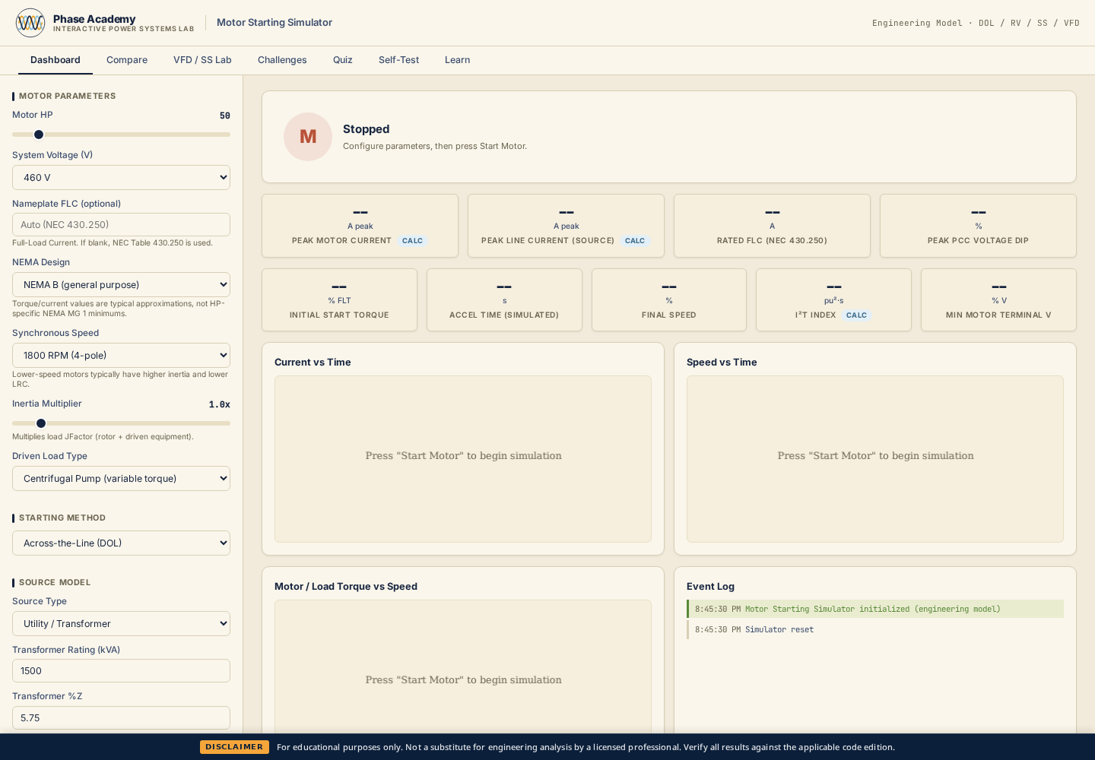Open the Source Type dropdown
Viewport: 1095px width, 760px height.
click(x=121, y=624)
